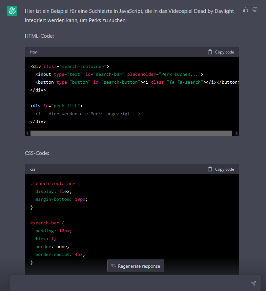
Task: Copy the html code block
Action: [221, 52]
